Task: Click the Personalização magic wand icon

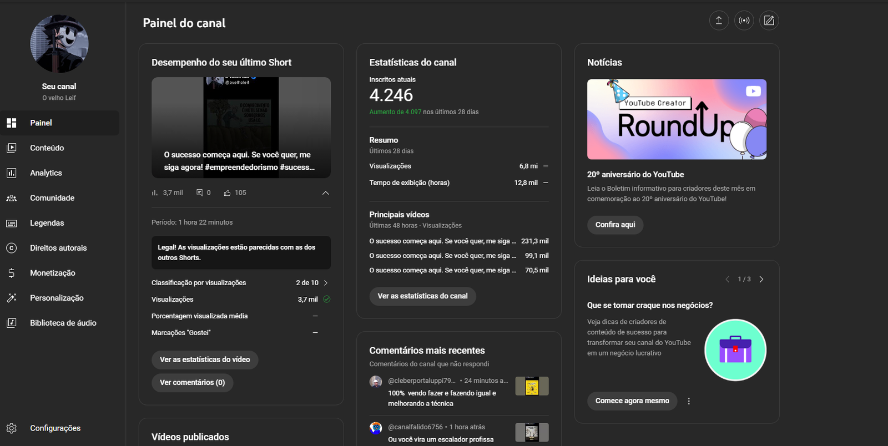Action: click(x=12, y=298)
